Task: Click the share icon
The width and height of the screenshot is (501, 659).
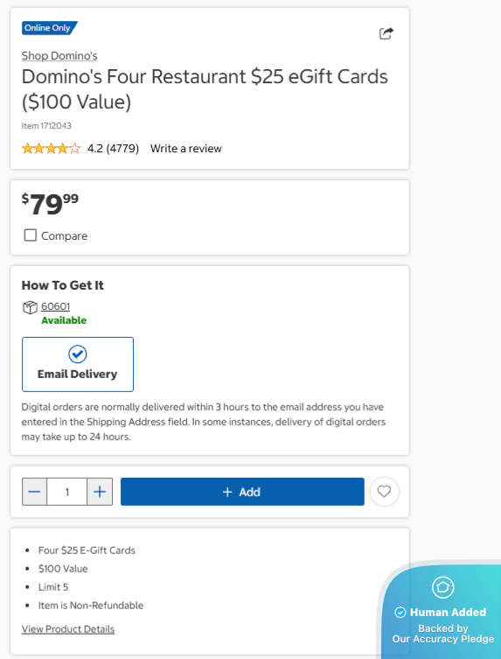Action: click(x=386, y=33)
